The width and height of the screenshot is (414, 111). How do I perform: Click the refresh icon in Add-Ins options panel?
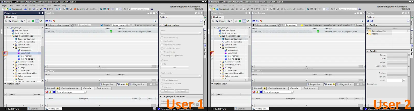(372, 21)
